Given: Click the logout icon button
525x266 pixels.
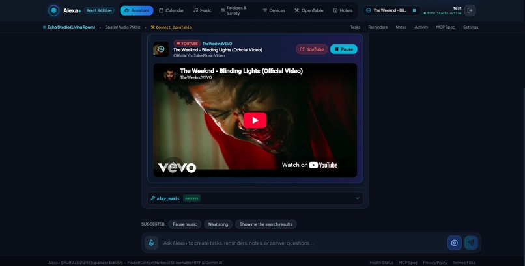Looking at the screenshot, I should 470,10.
